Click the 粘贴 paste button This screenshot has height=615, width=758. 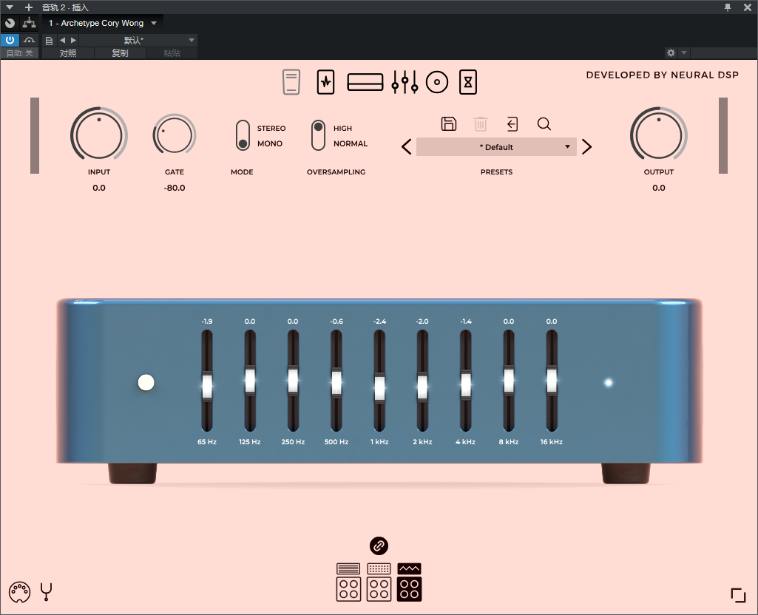(x=172, y=53)
